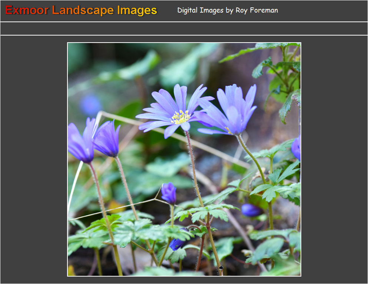Click the small purple bud in photo center
Viewport: 368px width, 284px height.
(169, 193)
